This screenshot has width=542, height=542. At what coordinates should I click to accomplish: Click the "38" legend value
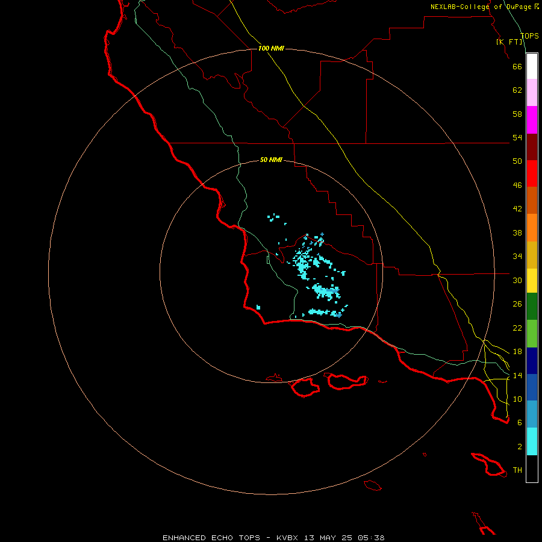pos(517,232)
